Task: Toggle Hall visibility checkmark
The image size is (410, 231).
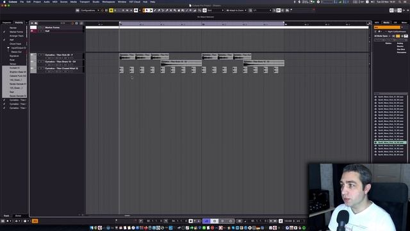Action: [4, 40]
